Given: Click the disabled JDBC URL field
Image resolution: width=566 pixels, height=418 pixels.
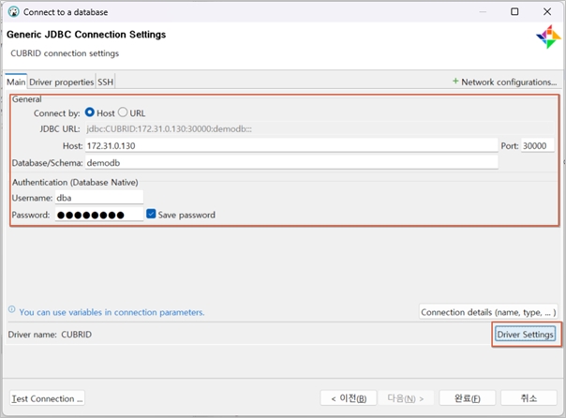Looking at the screenshot, I should [320, 128].
